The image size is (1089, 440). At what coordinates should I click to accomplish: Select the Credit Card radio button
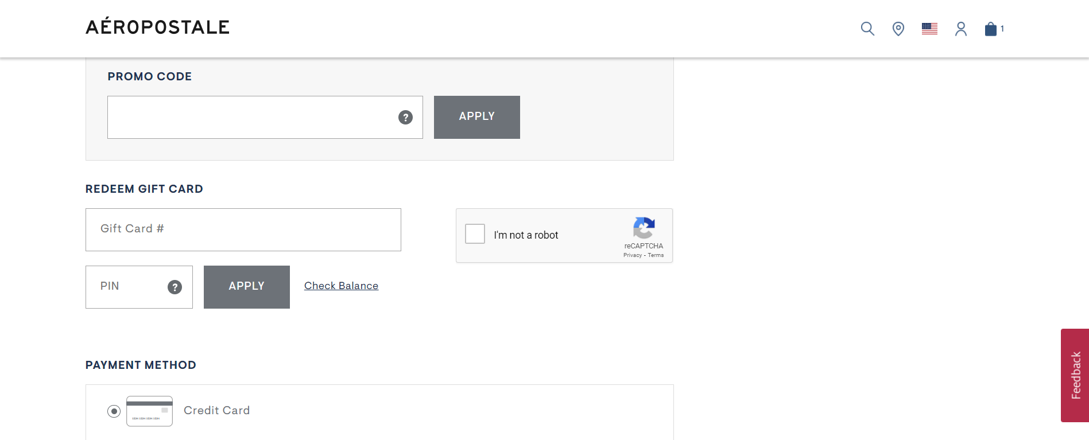coord(114,411)
